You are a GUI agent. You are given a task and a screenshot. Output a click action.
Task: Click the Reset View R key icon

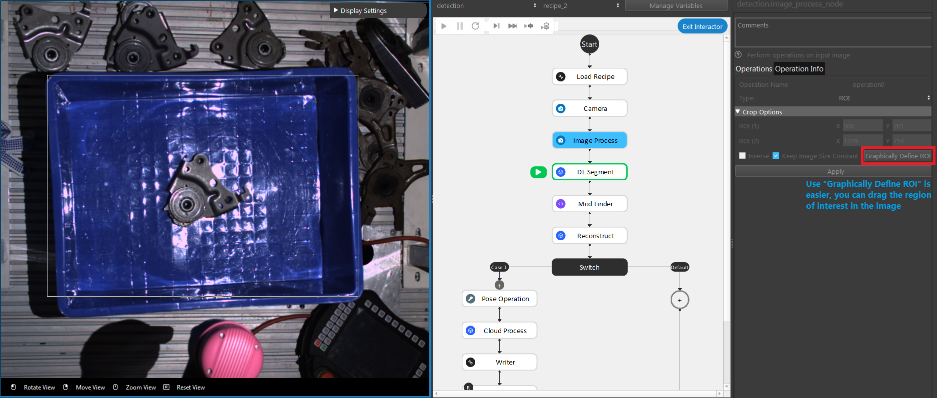[x=166, y=387]
